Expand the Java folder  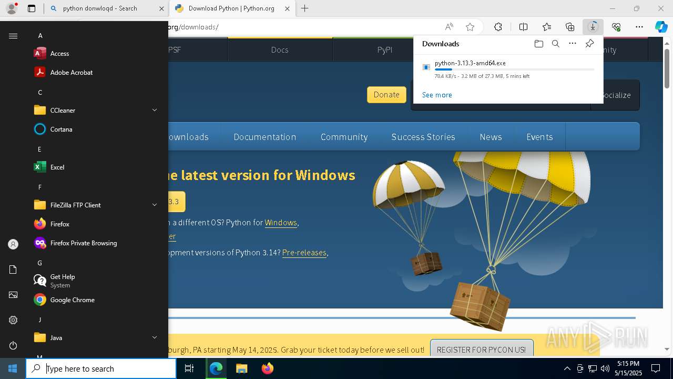point(95,338)
